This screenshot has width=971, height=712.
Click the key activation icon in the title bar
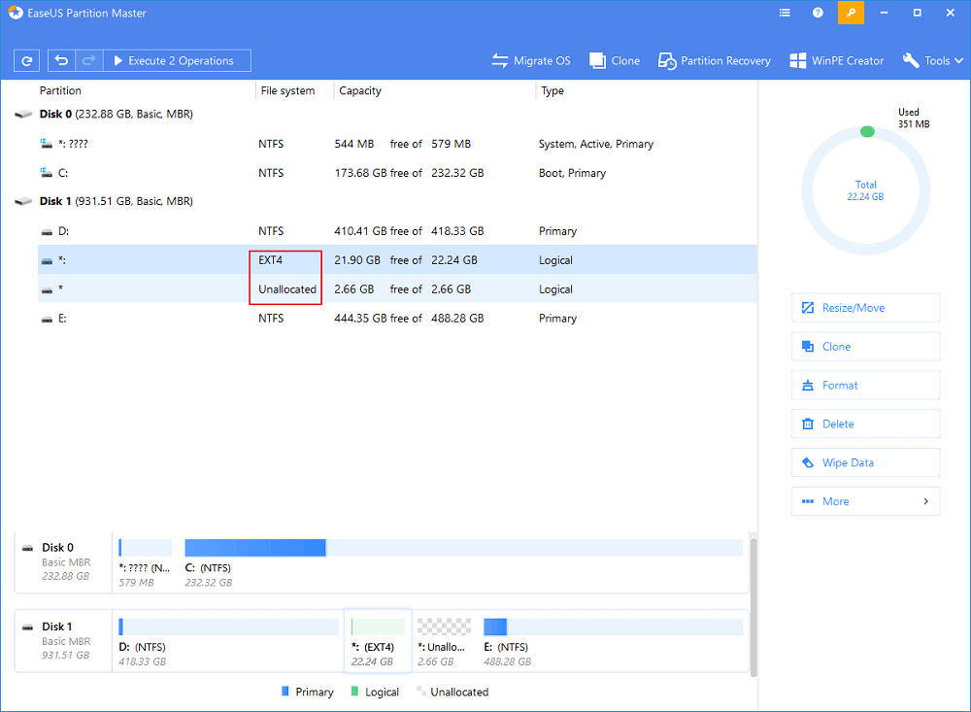pos(851,13)
